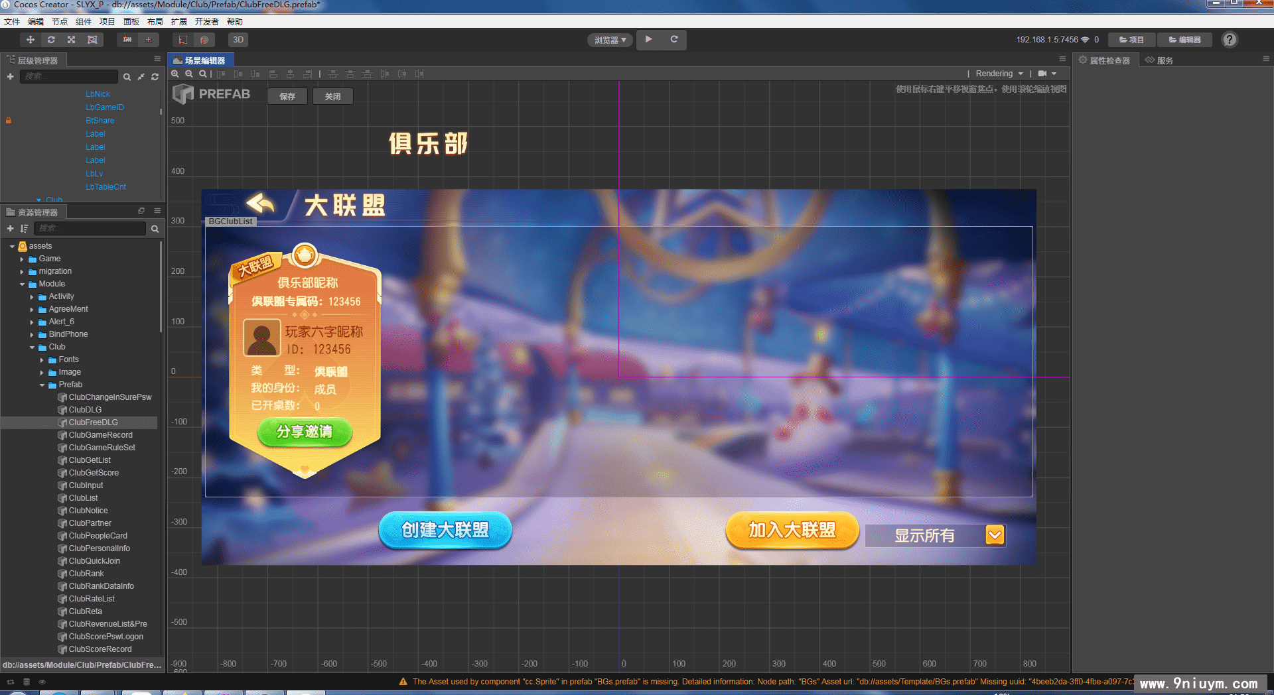Screen dimensions: 1274x695
Task: Open the Rendering mode dropdown
Action: coord(999,74)
